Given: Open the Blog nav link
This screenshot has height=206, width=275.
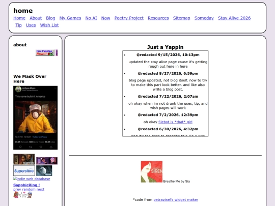Looking at the screenshot, I should click(50, 18).
